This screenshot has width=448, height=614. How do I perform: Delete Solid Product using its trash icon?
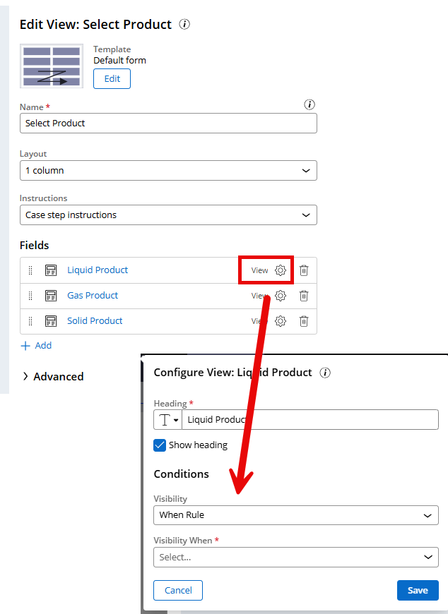pyautogui.click(x=304, y=320)
